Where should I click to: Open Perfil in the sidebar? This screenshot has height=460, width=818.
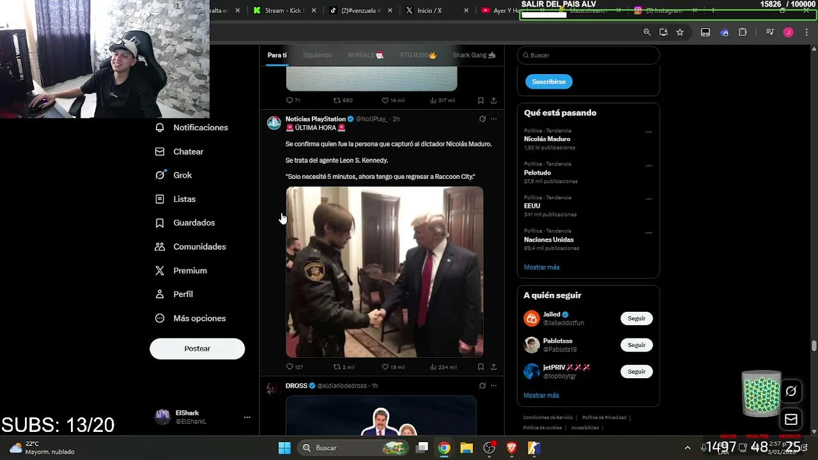tap(174, 294)
